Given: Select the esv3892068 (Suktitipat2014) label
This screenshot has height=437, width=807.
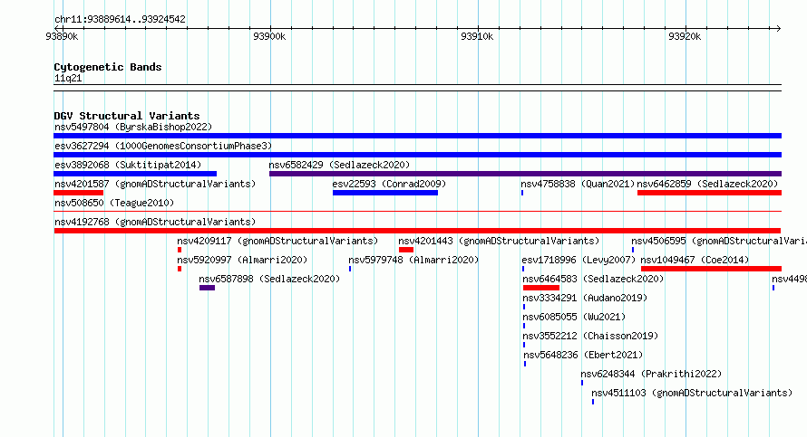Looking at the screenshot, I should pyautogui.click(x=128, y=165).
